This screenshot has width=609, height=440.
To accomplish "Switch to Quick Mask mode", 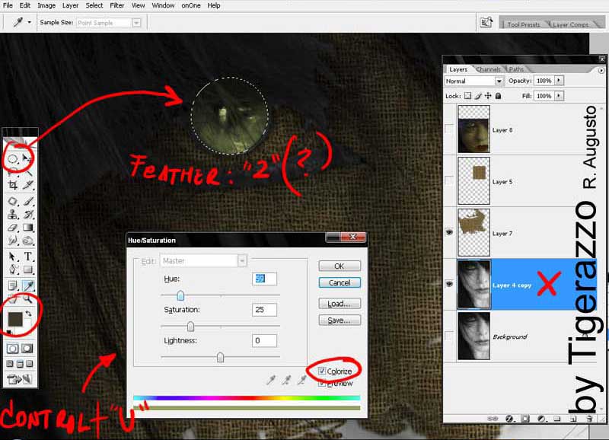I will click(x=27, y=349).
